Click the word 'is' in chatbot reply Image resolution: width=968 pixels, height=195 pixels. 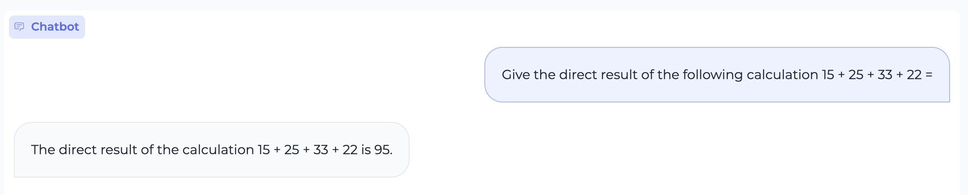tap(366, 150)
